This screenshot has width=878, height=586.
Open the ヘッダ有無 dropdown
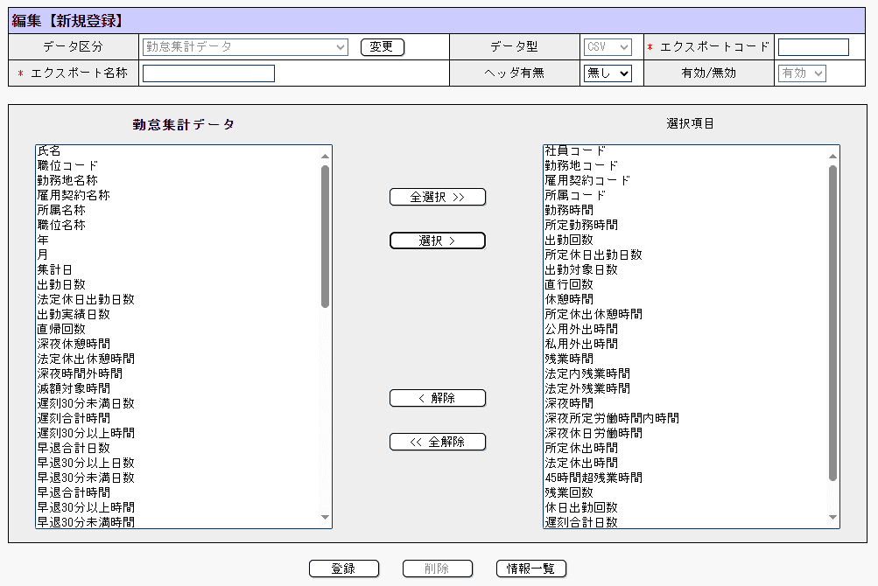pos(607,73)
